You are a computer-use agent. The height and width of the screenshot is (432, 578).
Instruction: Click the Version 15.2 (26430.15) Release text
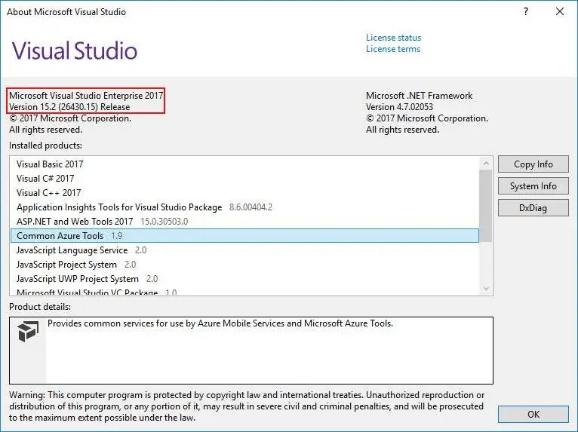69,107
